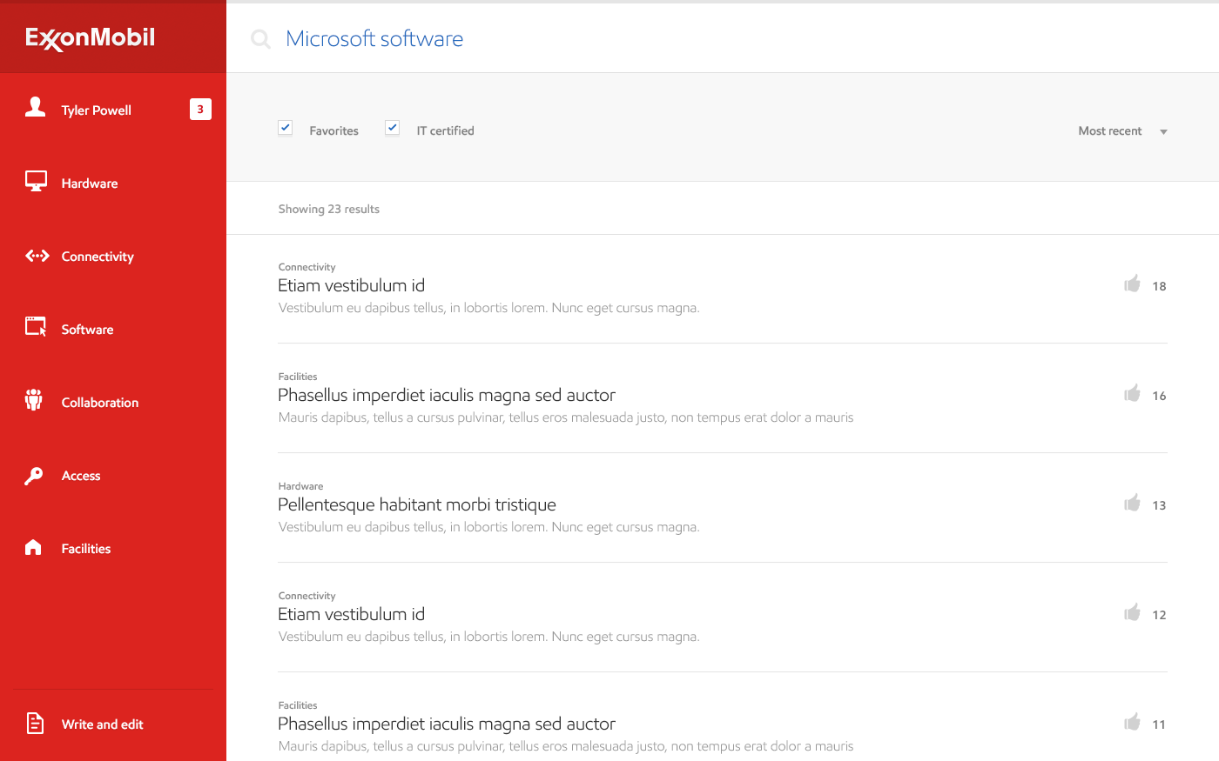Click the Access key icon

34,476
